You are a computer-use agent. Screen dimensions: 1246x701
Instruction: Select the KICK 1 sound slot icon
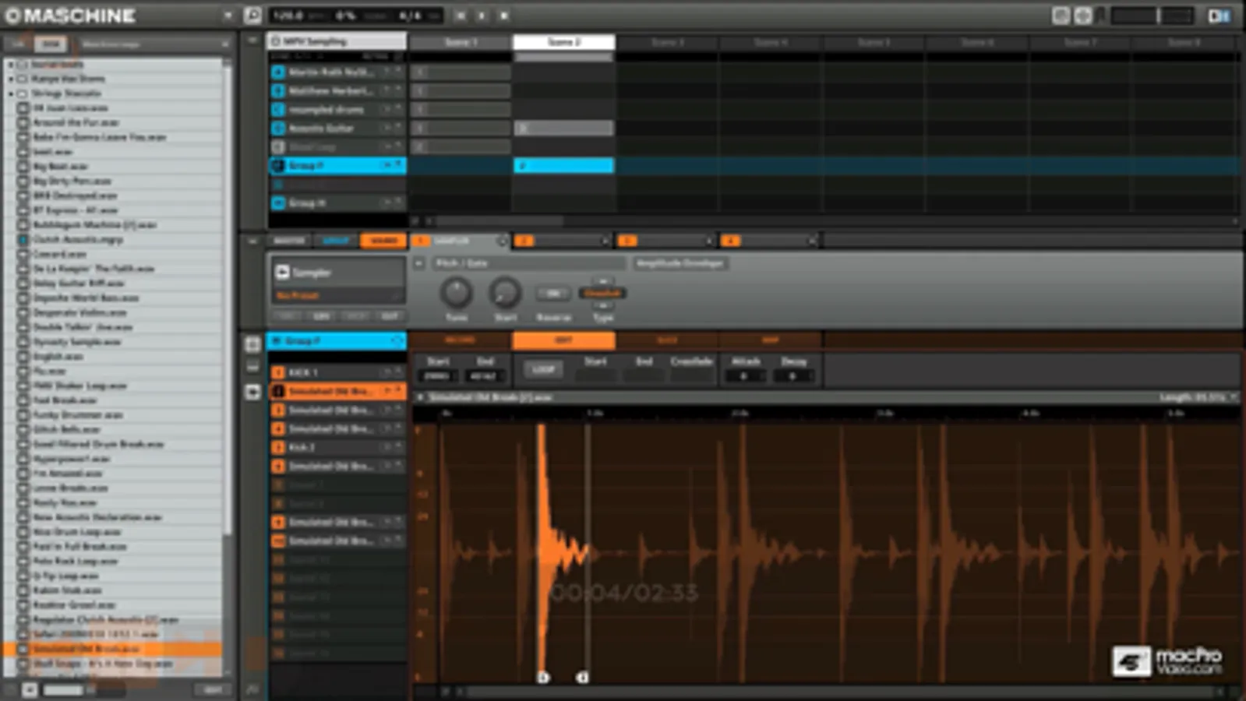pyautogui.click(x=278, y=372)
